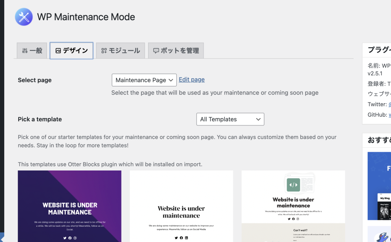Click the Twitter icon in white serif template
The width and height of the screenshot is (391, 242).
176,238
